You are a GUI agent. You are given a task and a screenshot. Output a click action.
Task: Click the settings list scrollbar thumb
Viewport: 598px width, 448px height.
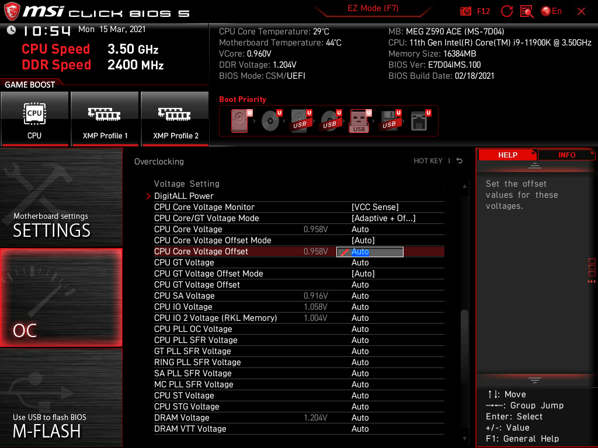point(464,346)
